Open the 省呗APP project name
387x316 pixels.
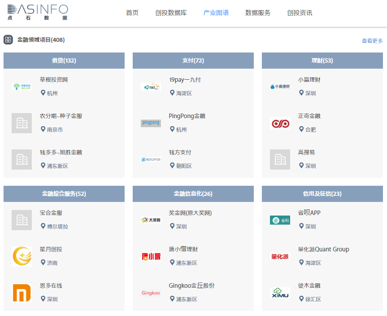click(309, 213)
